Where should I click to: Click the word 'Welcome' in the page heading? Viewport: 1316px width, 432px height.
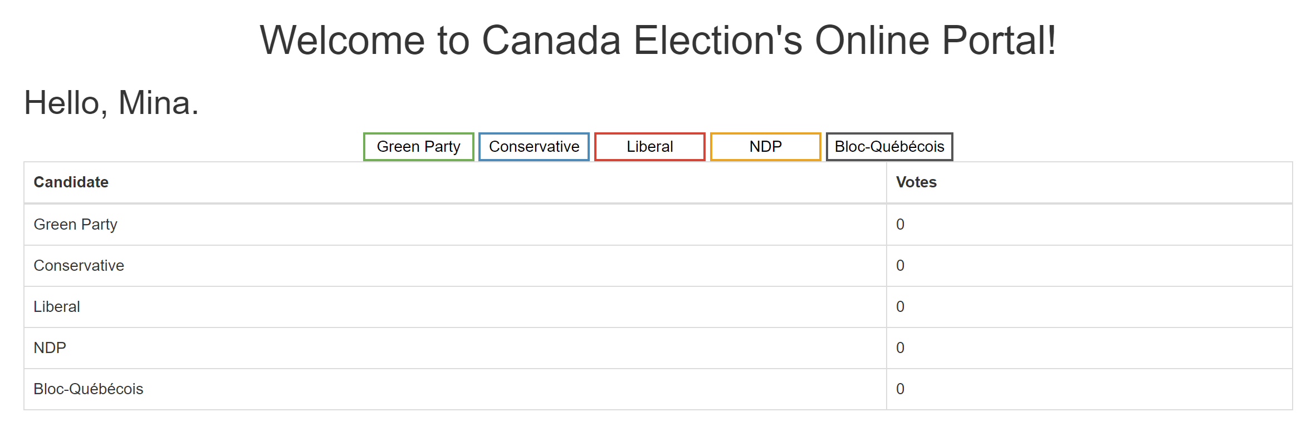[343, 41]
